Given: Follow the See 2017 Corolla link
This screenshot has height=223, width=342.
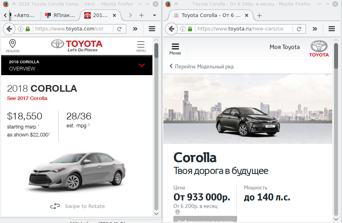Looking at the screenshot, I should point(27,98).
